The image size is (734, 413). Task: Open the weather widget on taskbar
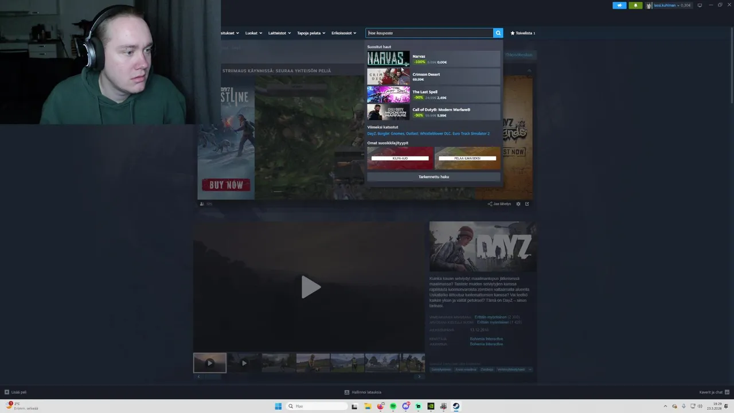point(22,406)
